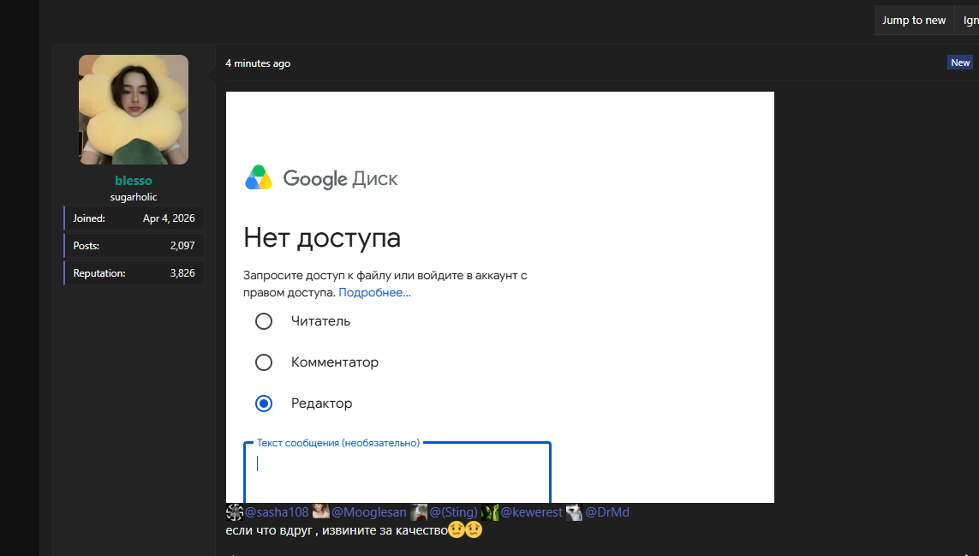Click the Posts 2,097 row
The image size is (979, 556).
point(134,246)
